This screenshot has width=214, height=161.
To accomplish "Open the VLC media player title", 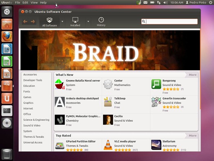I will coord(125,141).
